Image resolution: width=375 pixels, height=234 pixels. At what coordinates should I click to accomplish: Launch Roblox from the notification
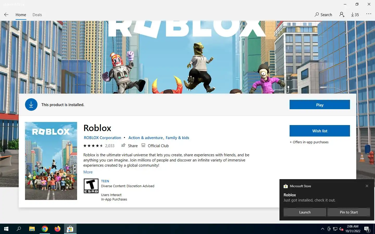pos(305,212)
